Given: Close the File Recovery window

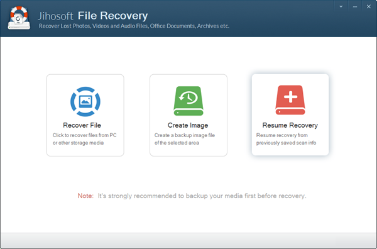Looking at the screenshot, I should [x=369, y=7].
